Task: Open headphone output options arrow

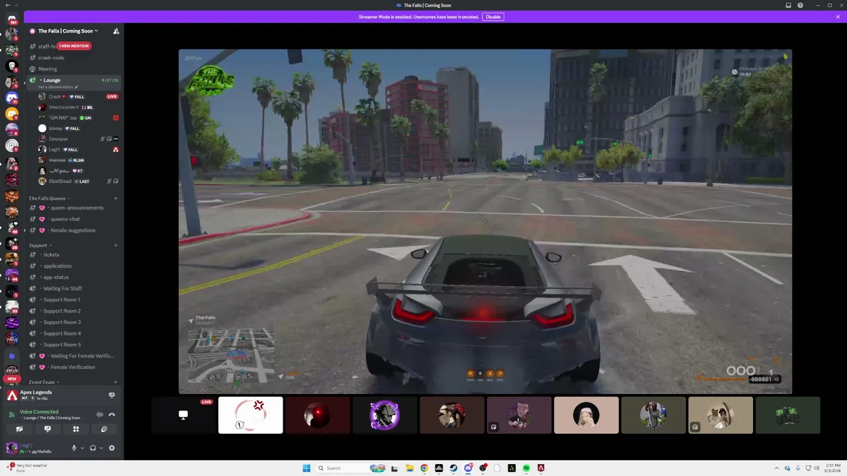Action: tap(101, 448)
